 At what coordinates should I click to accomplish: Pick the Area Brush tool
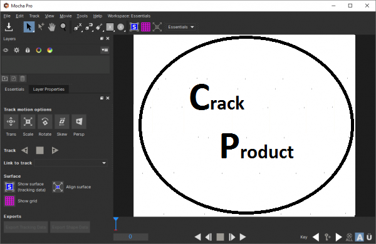[99, 27]
